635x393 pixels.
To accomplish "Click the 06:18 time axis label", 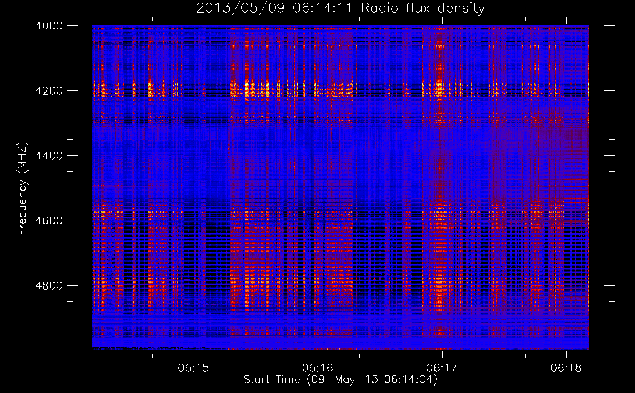I will coord(566,368).
